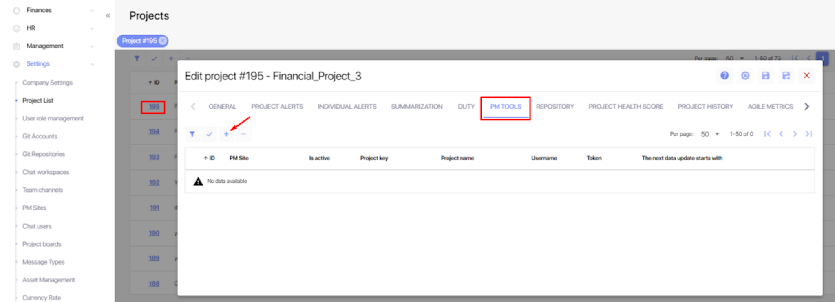
Task: Switch to the SUMMARIZATION tab
Action: coord(417,107)
